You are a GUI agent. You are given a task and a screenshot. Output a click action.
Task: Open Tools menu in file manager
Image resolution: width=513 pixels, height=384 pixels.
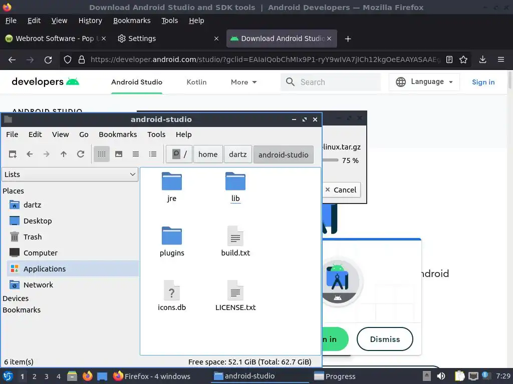[x=156, y=134]
